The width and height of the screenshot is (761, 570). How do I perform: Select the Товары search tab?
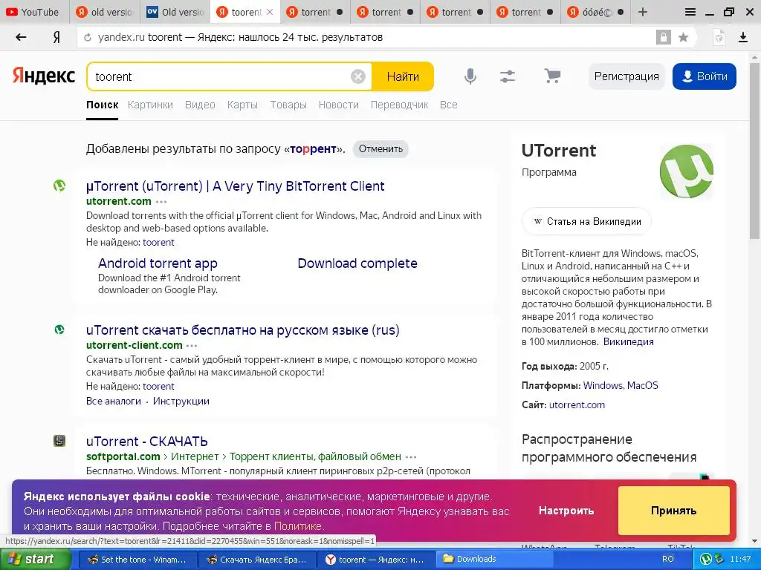[x=288, y=105]
